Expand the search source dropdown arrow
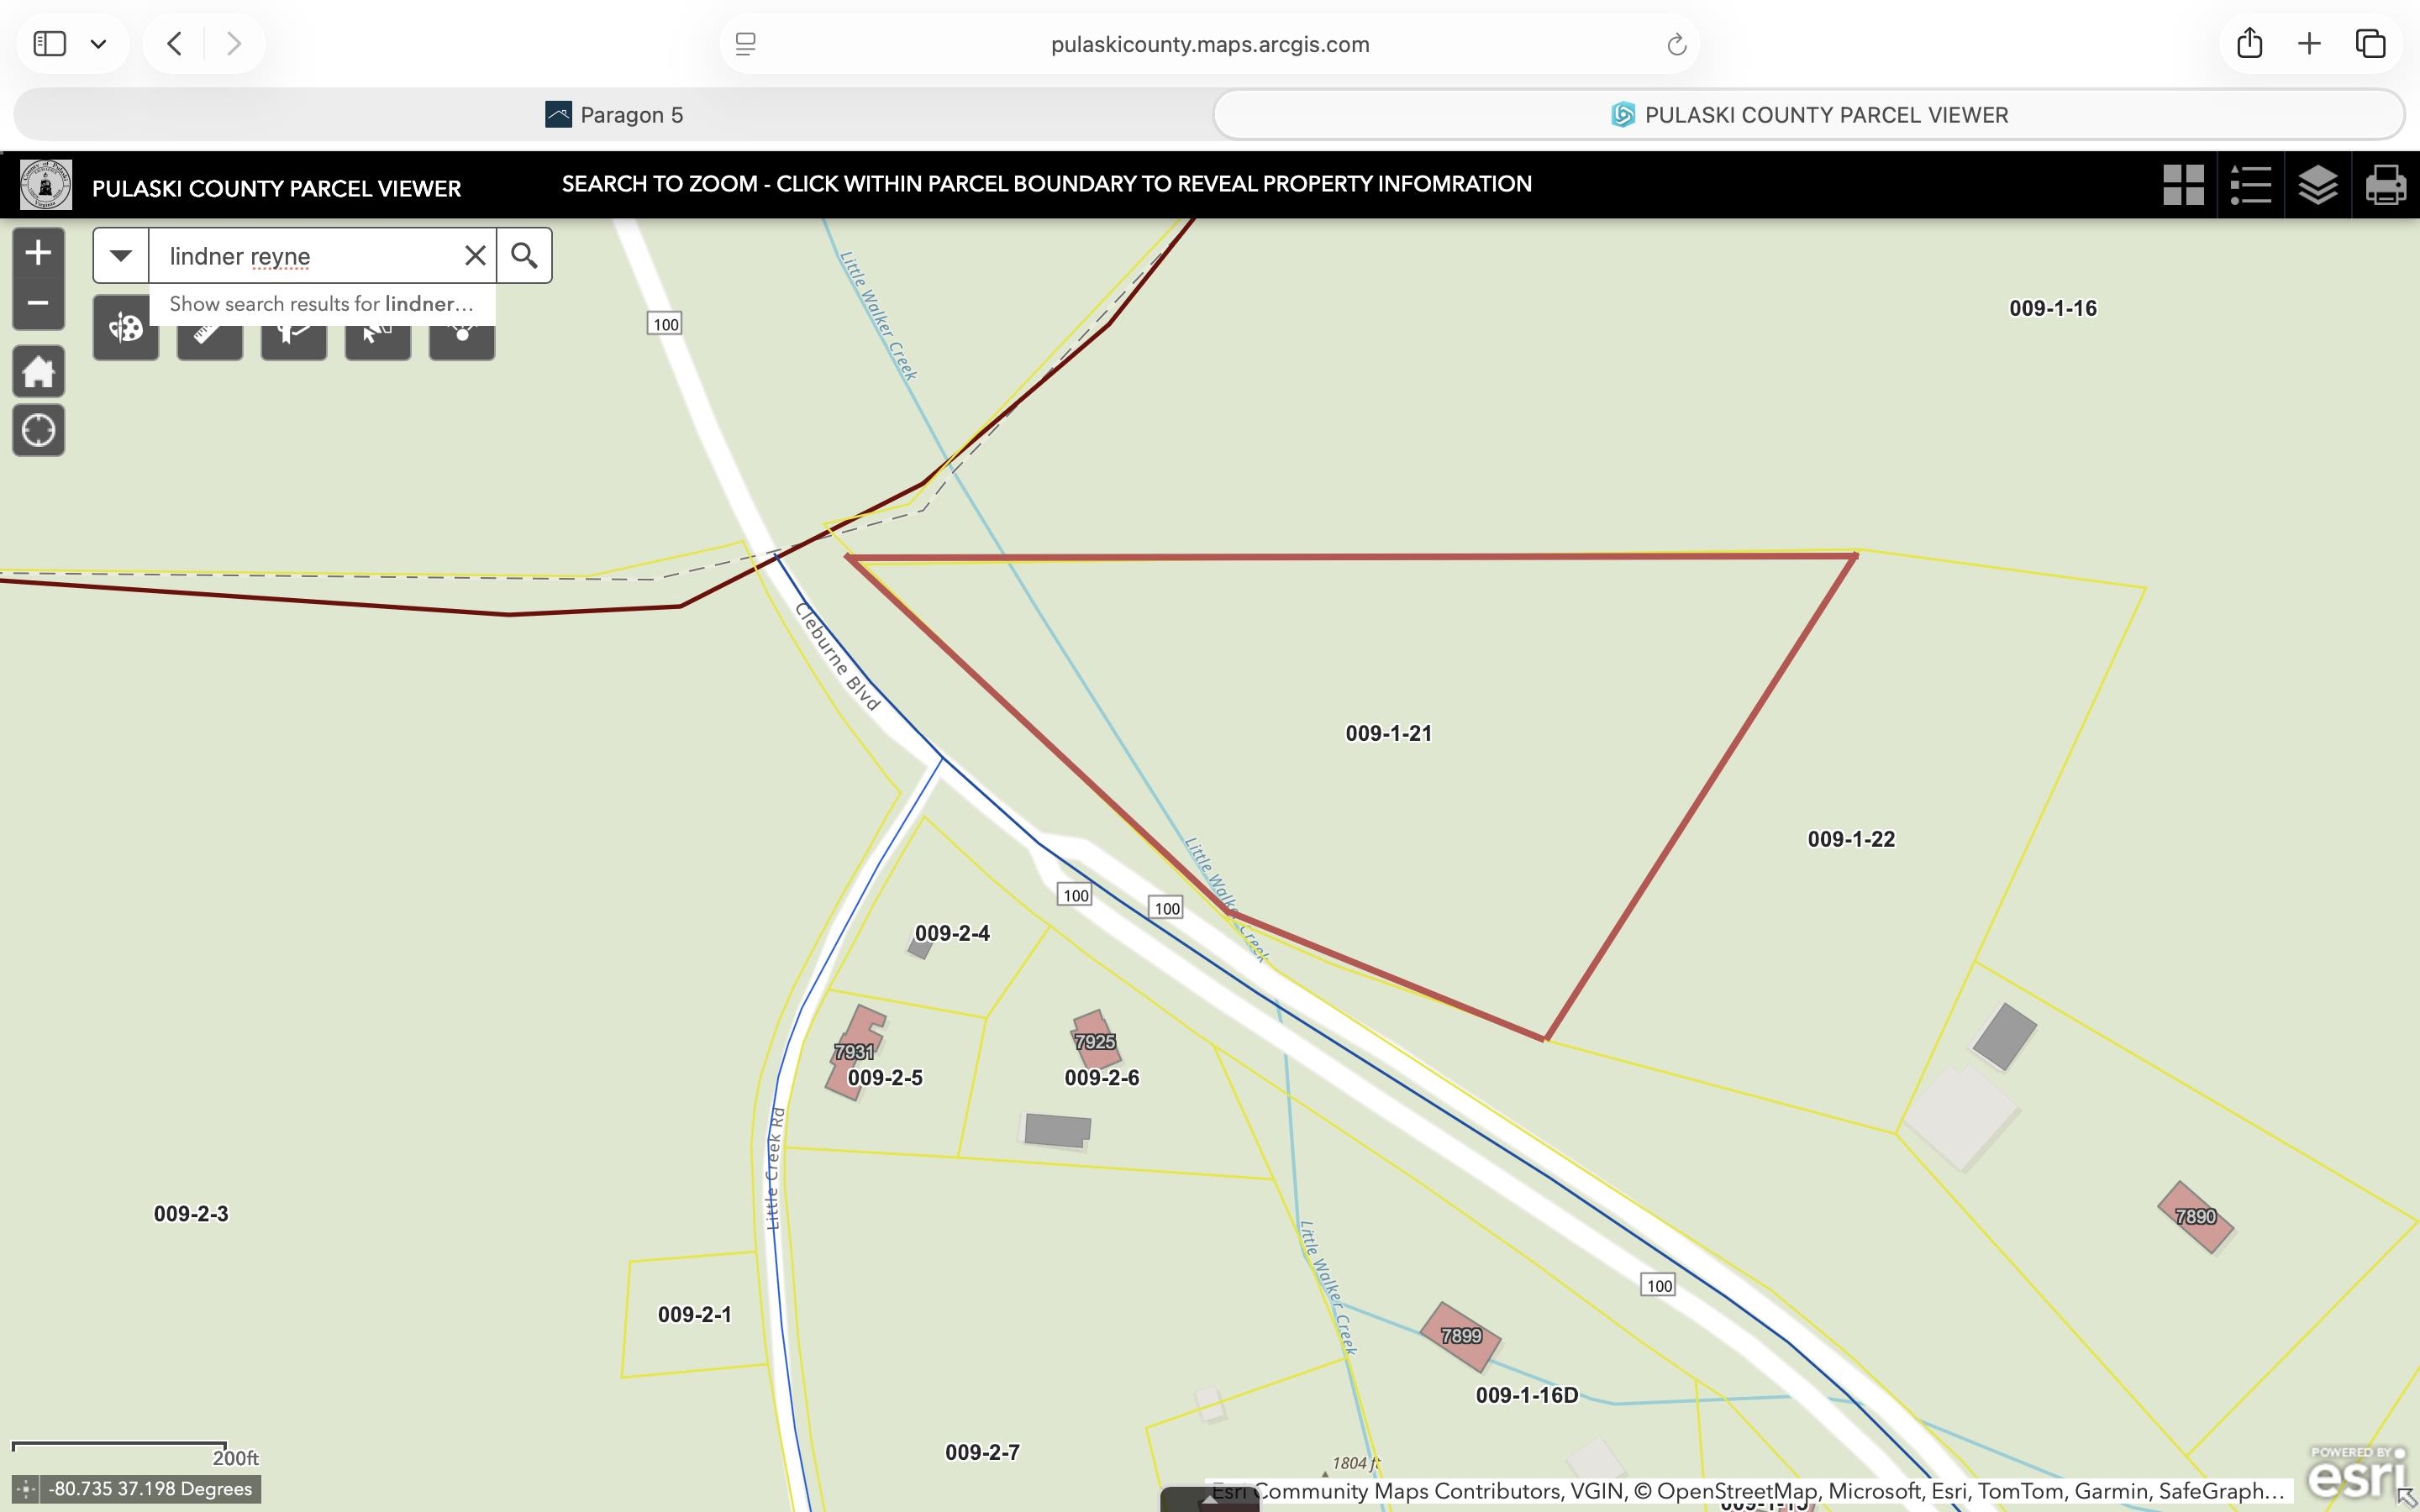 121,256
